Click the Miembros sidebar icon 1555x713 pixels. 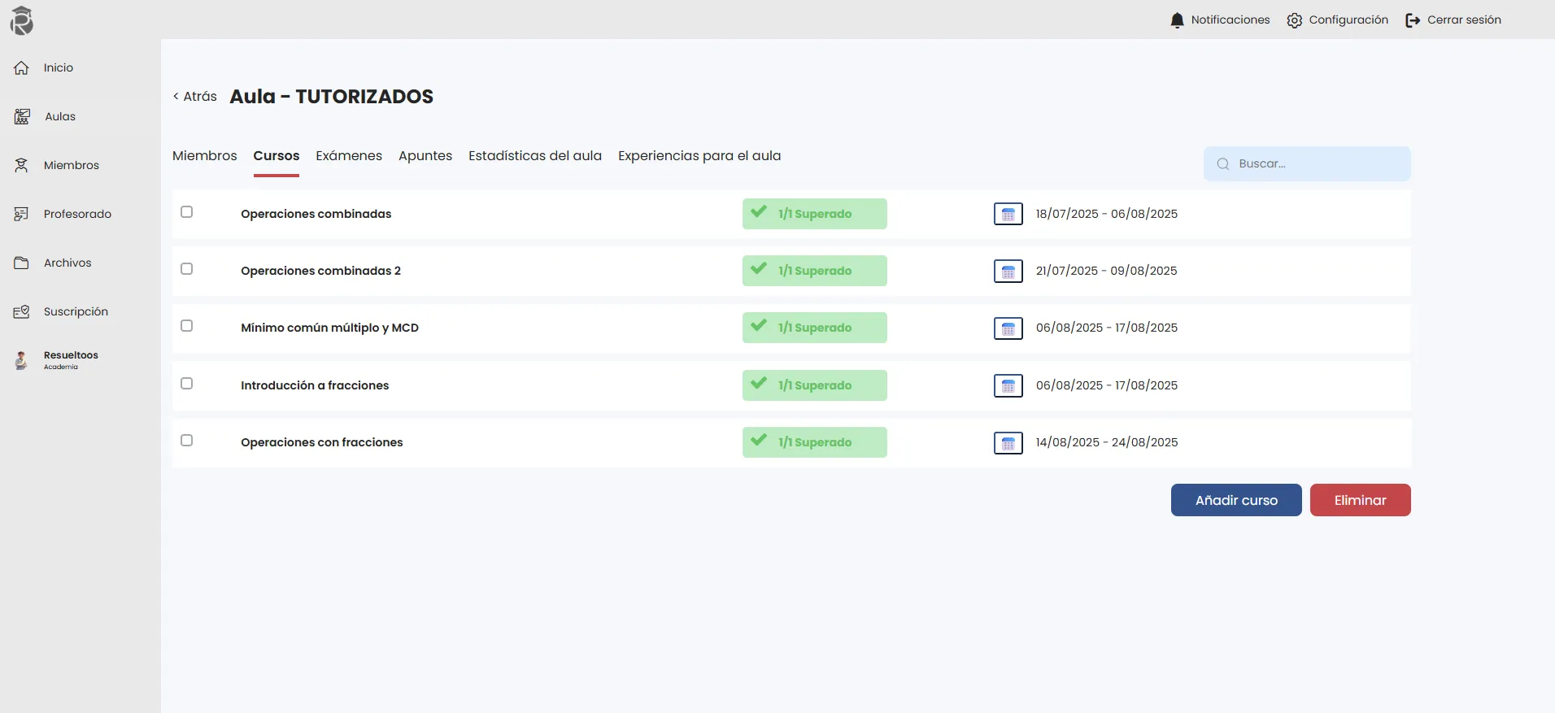(22, 165)
